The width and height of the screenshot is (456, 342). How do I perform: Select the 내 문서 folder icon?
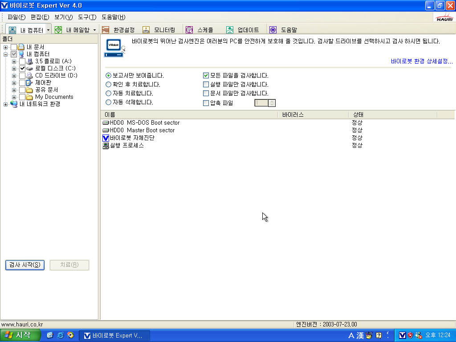click(21, 47)
